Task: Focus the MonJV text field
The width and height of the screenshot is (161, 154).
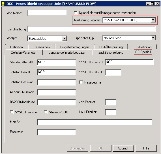Action: 95,122
